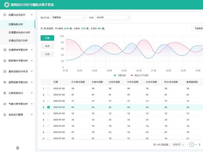Click the 超限超载专题分析 menu icon
Image resolution: width=203 pixels, height=152 pixels.
pyautogui.click(x=5, y=82)
